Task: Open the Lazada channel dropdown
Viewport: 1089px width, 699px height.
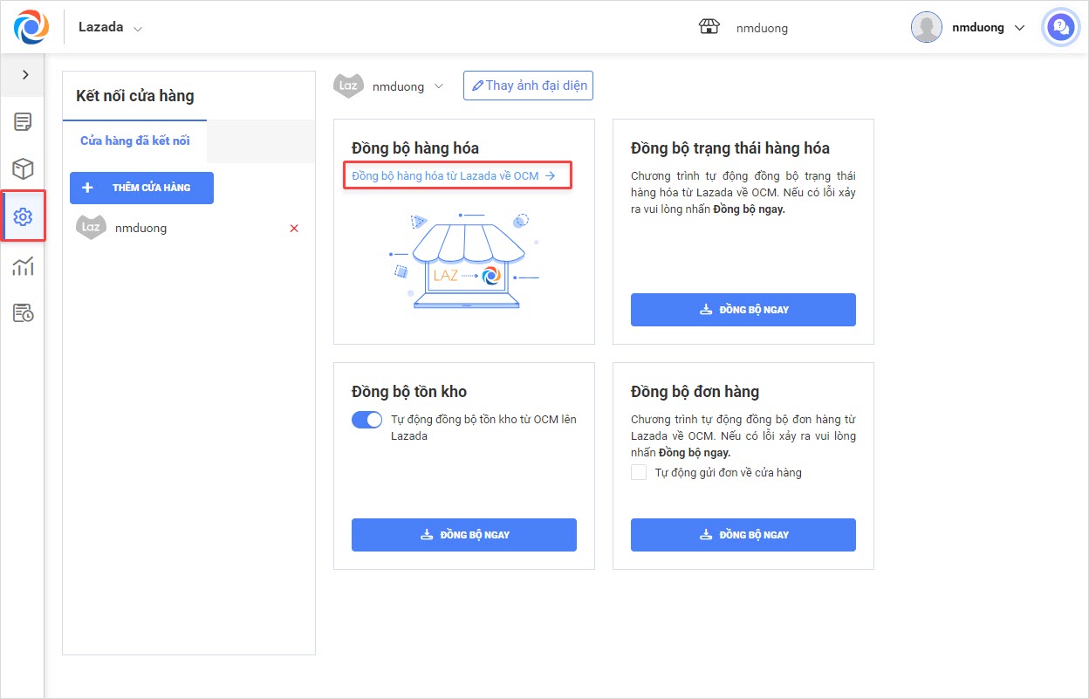Action: pos(110,27)
